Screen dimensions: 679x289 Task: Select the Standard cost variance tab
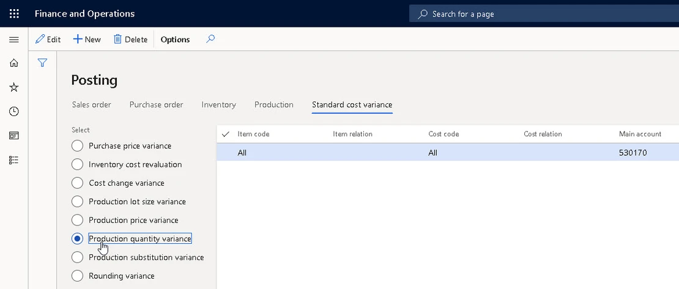point(352,104)
